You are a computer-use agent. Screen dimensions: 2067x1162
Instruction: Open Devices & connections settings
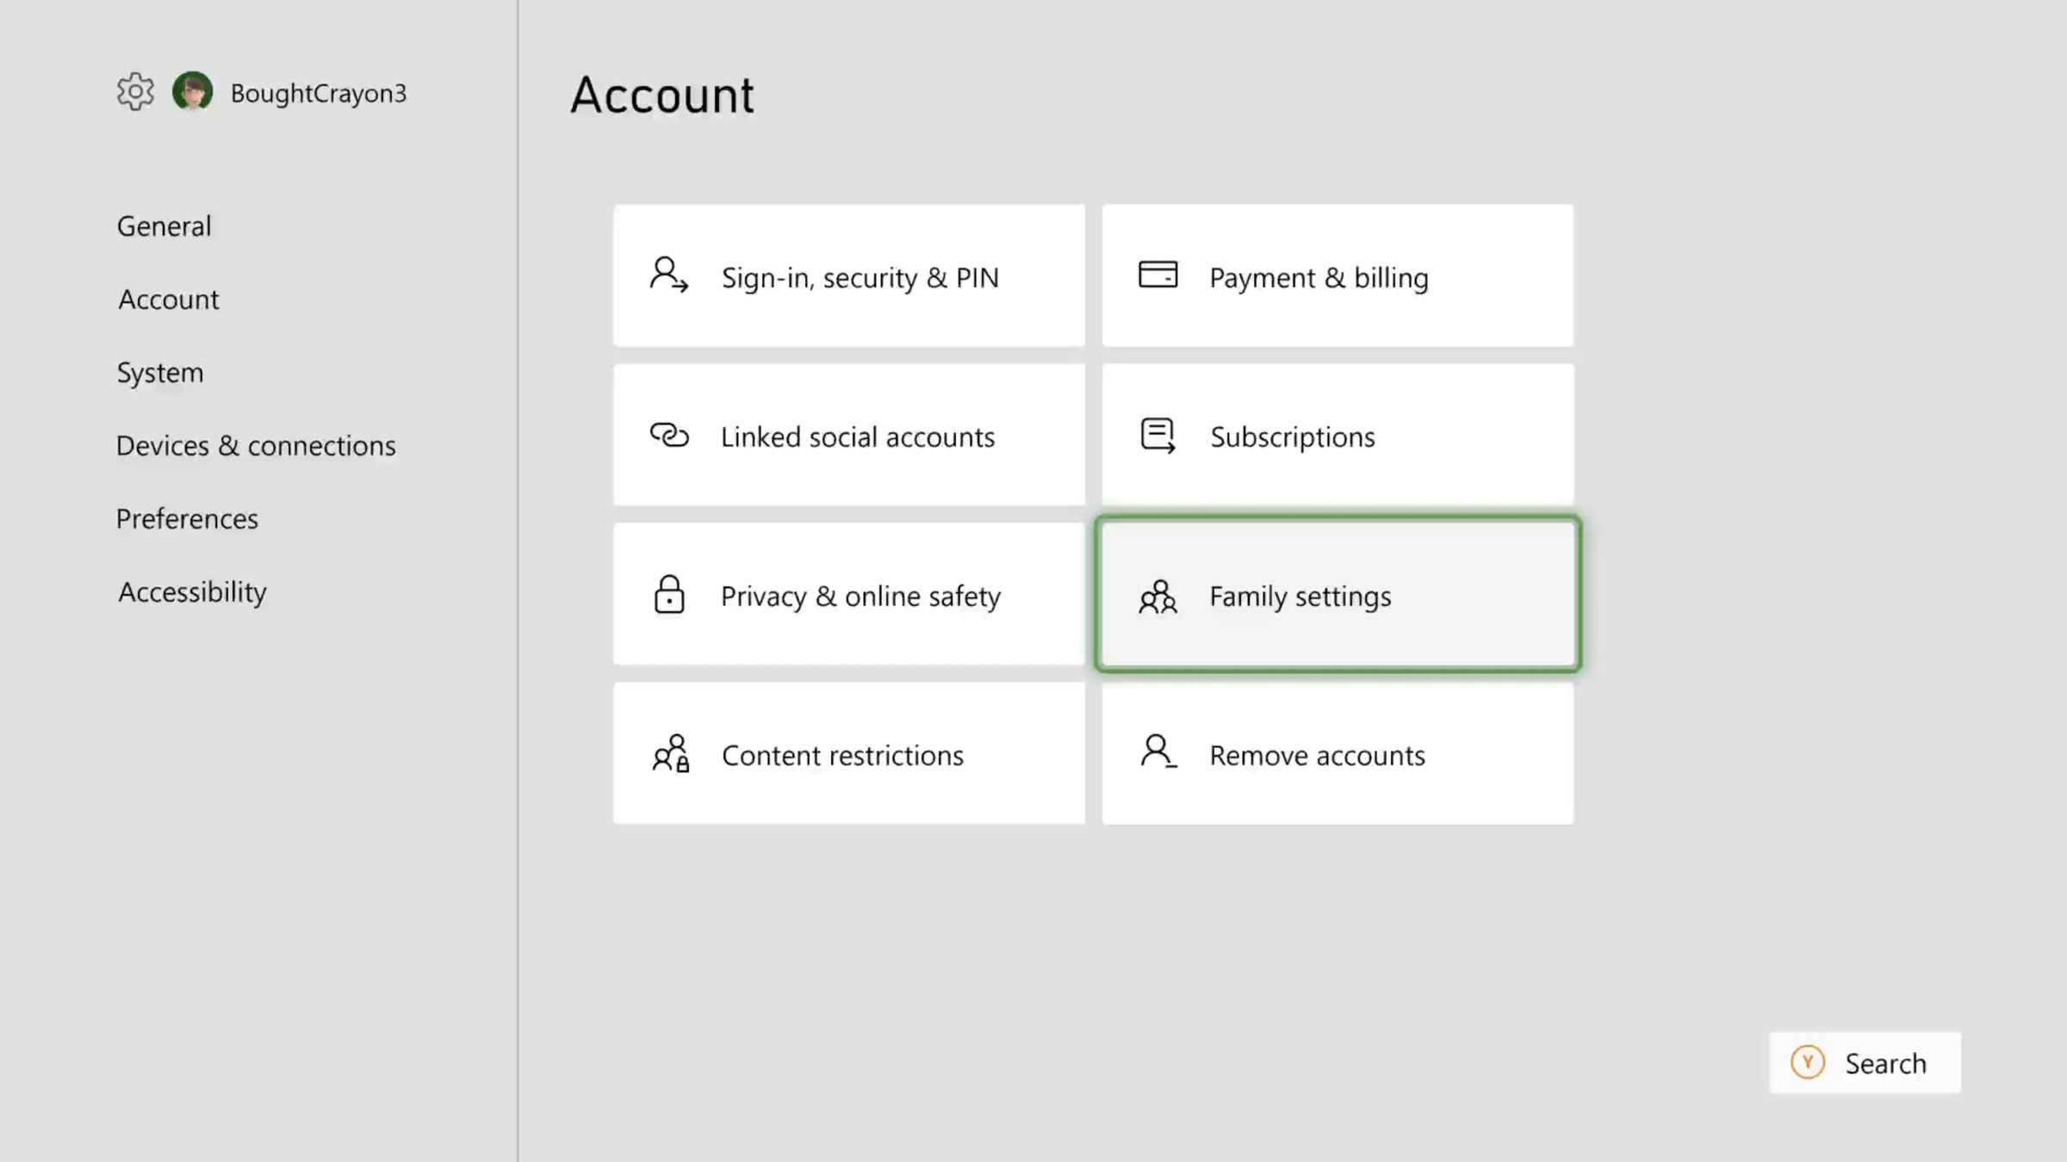pyautogui.click(x=256, y=445)
